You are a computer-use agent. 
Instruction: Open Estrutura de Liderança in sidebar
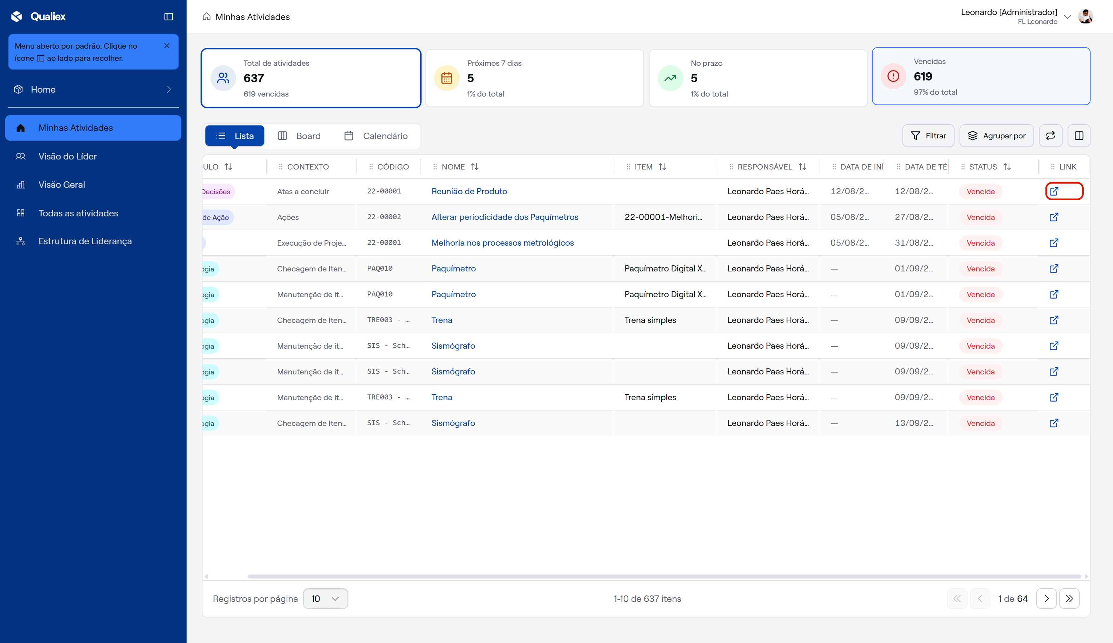(93, 241)
